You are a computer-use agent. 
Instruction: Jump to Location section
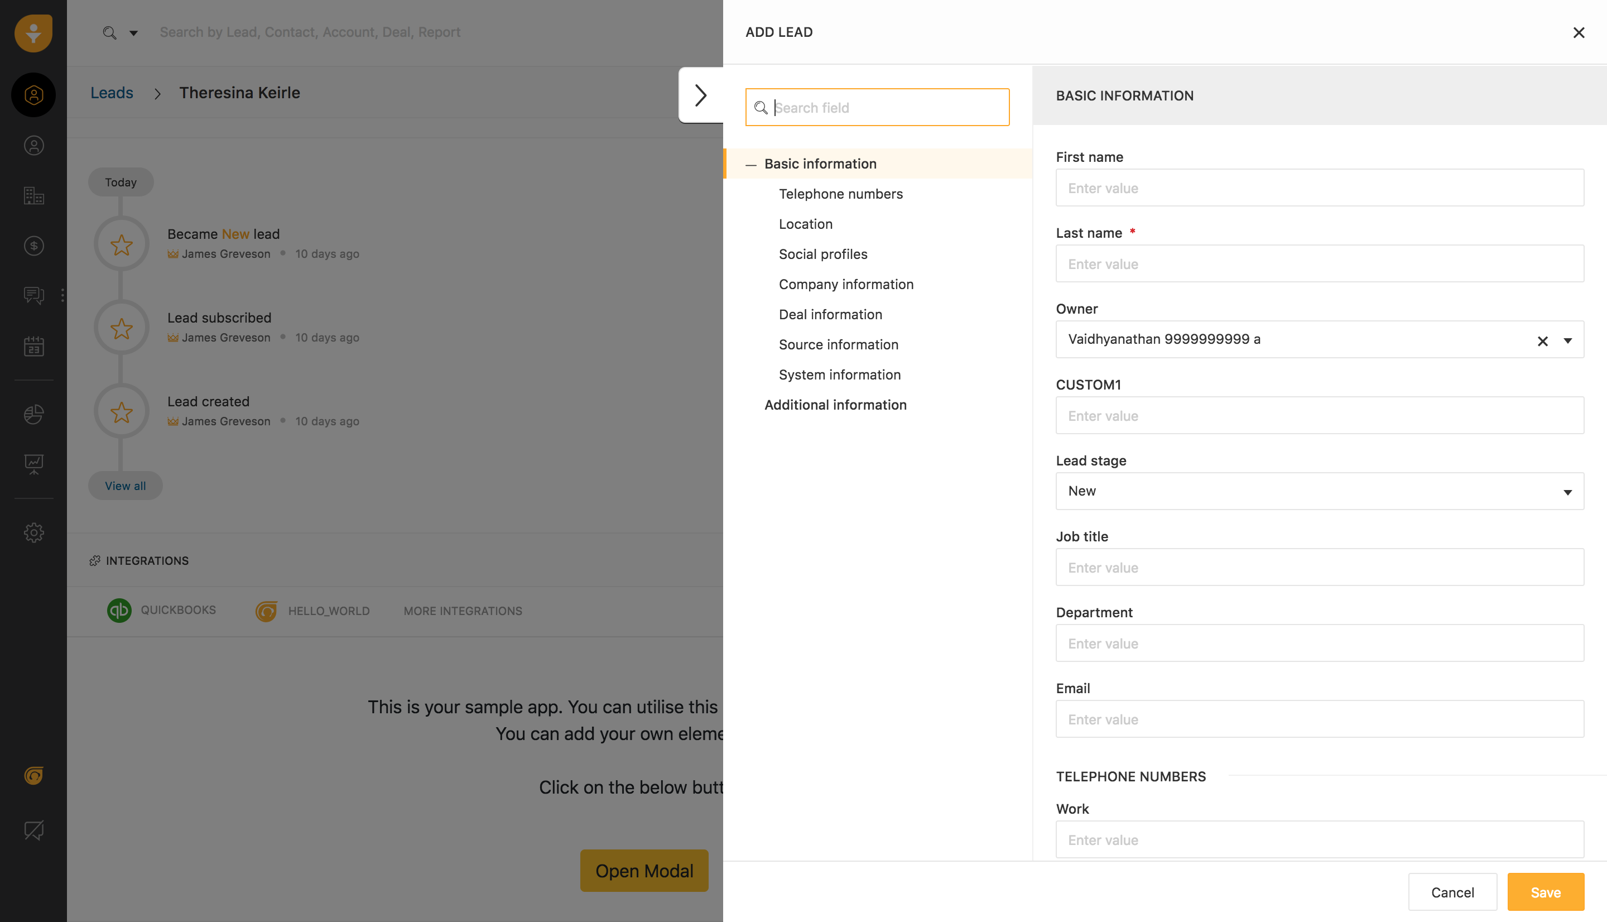pyautogui.click(x=806, y=224)
